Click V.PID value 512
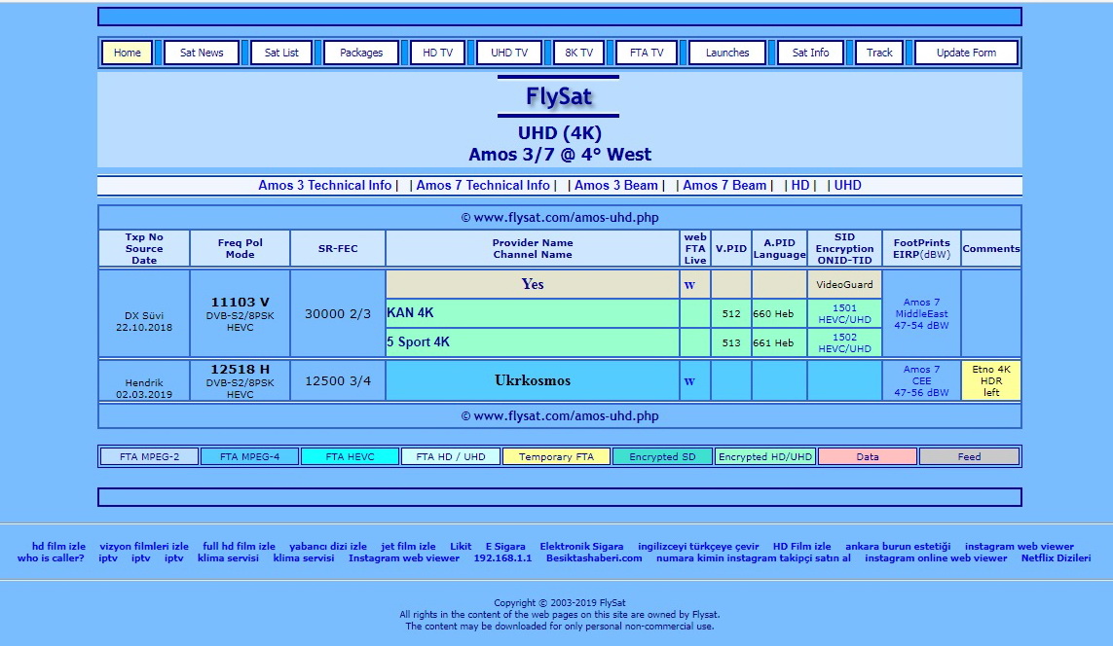 point(731,313)
